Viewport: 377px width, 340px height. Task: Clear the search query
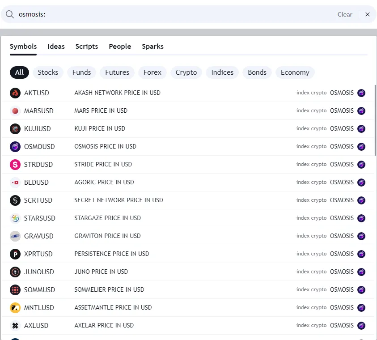click(x=345, y=14)
